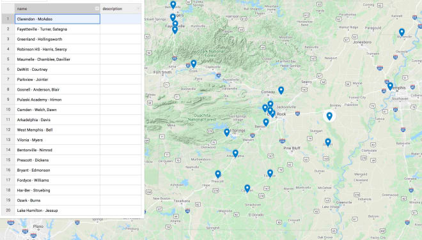Screen dimensions: 422x240
Task: Select the West Memphis - Bell row
Action: coord(72,130)
